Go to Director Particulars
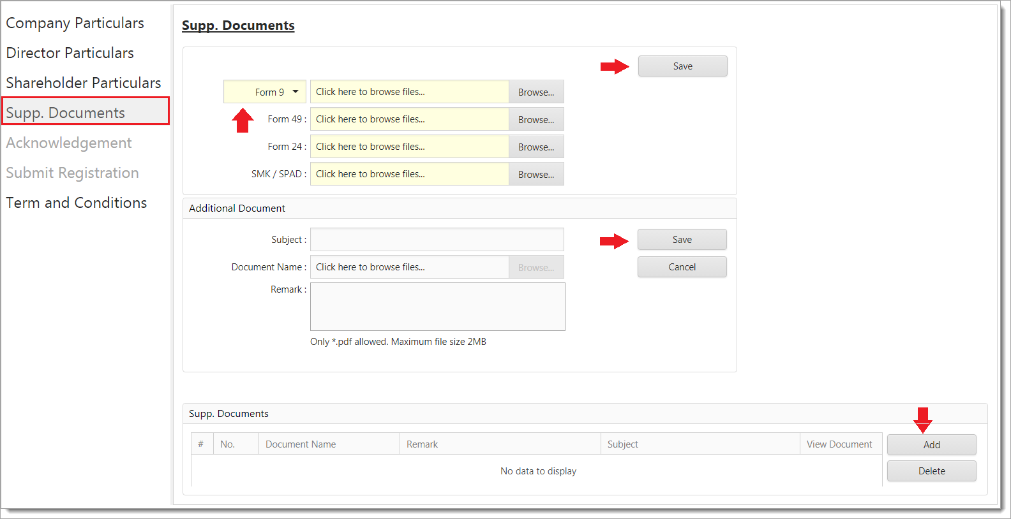Viewport: 1011px width, 519px height. (x=70, y=53)
